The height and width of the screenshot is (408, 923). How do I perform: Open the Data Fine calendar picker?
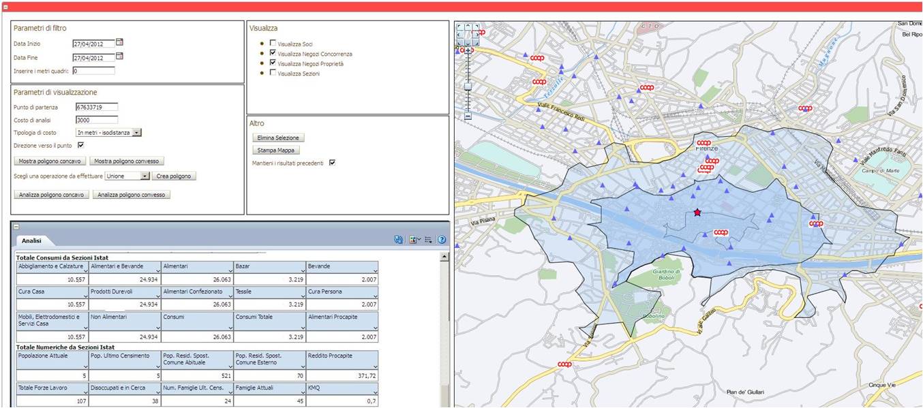120,57
